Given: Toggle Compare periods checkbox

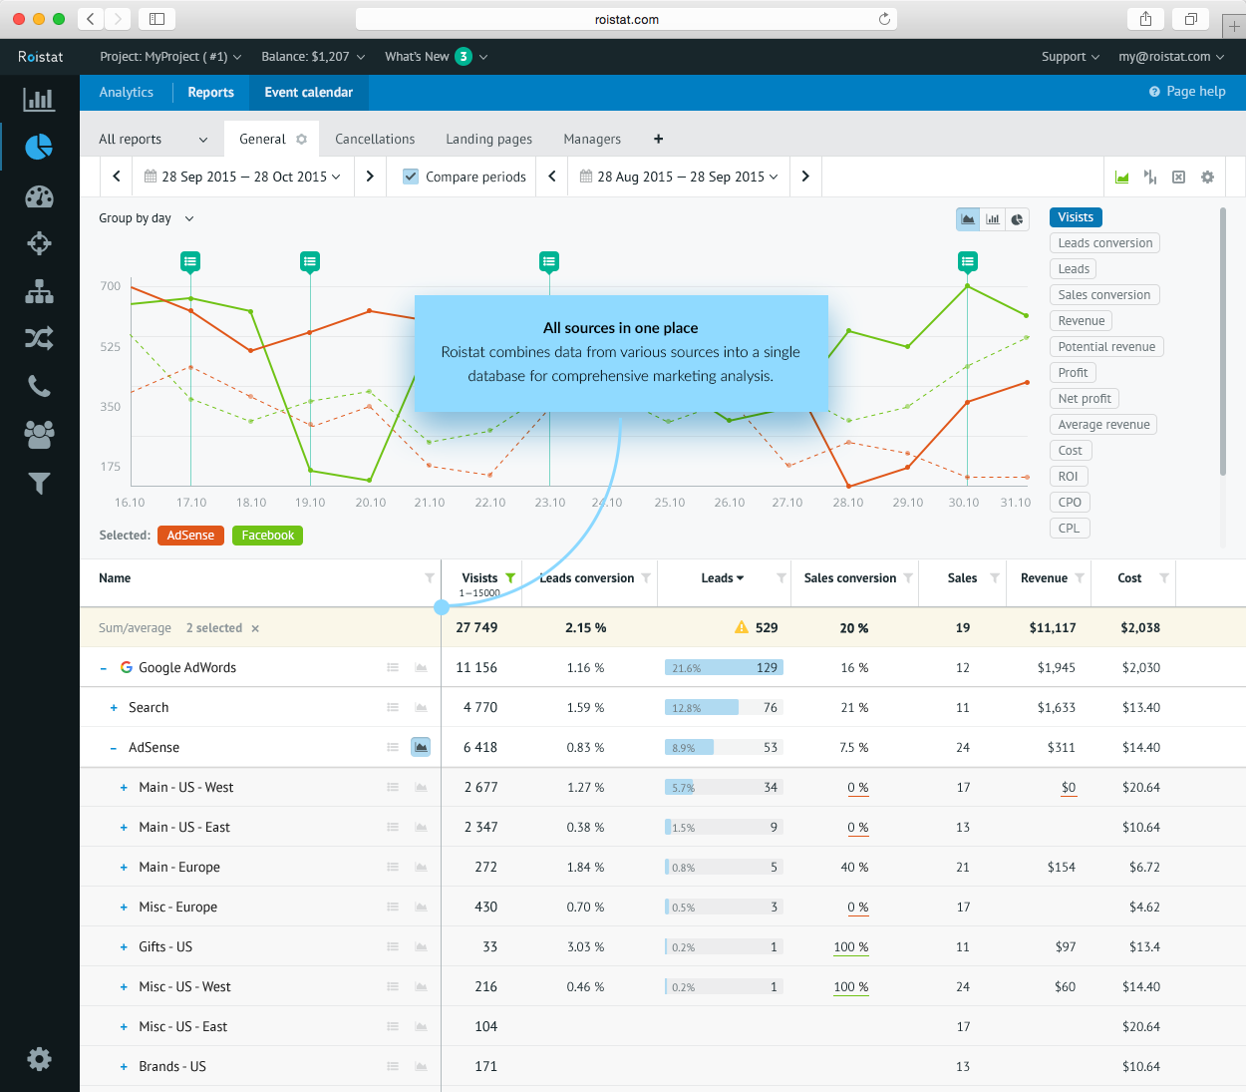Looking at the screenshot, I should [411, 177].
